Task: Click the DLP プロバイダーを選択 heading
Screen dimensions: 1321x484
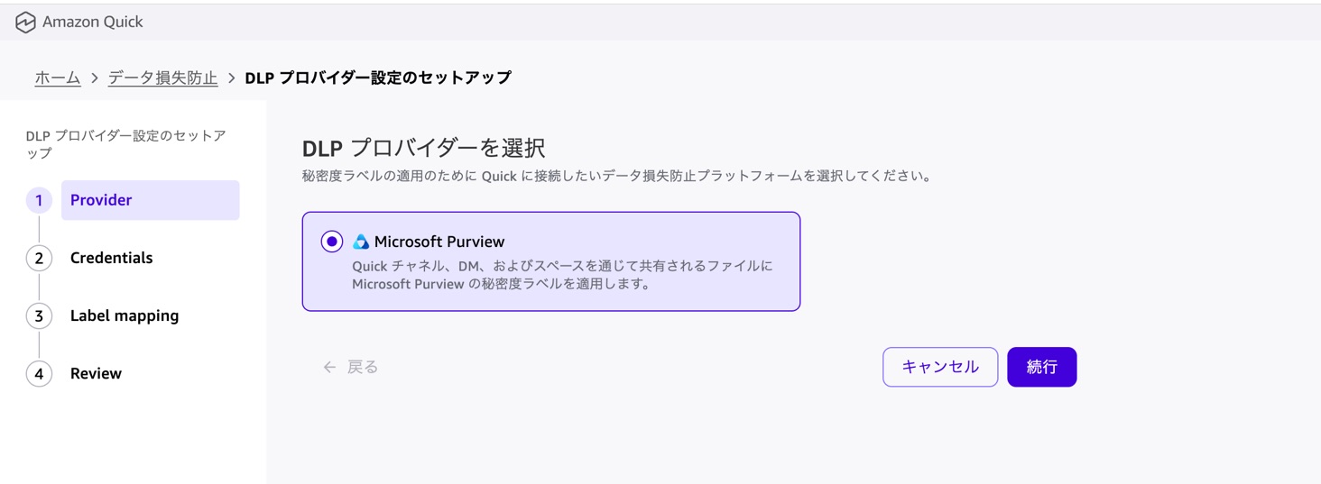Action: pos(424,148)
